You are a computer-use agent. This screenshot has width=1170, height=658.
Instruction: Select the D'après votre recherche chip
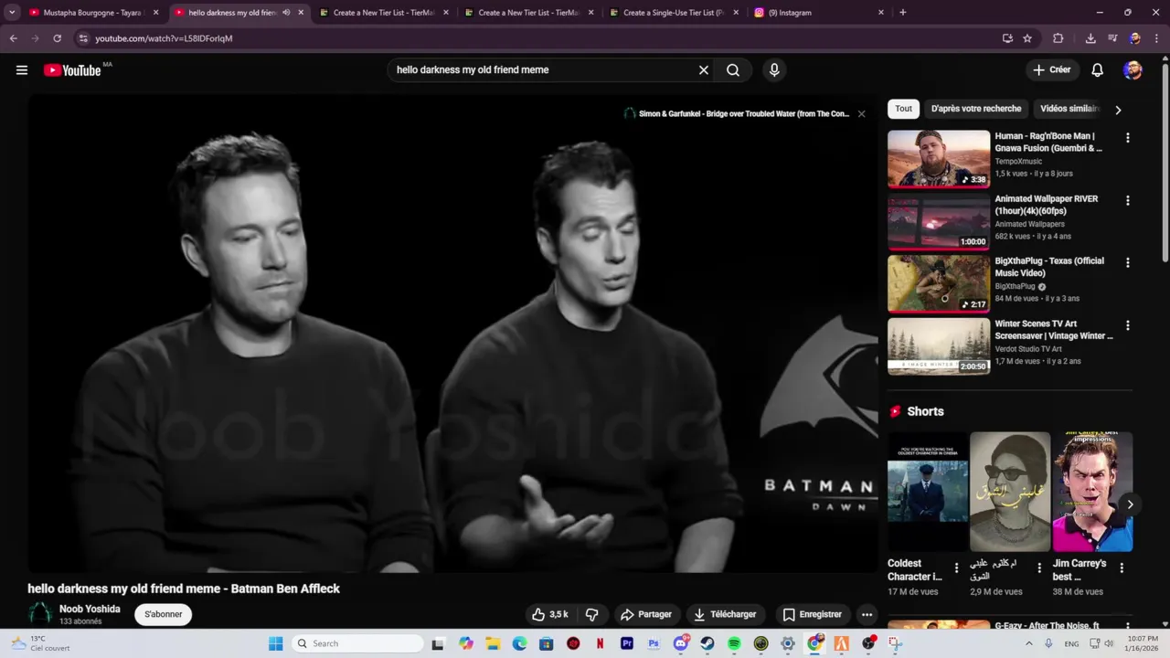point(976,109)
